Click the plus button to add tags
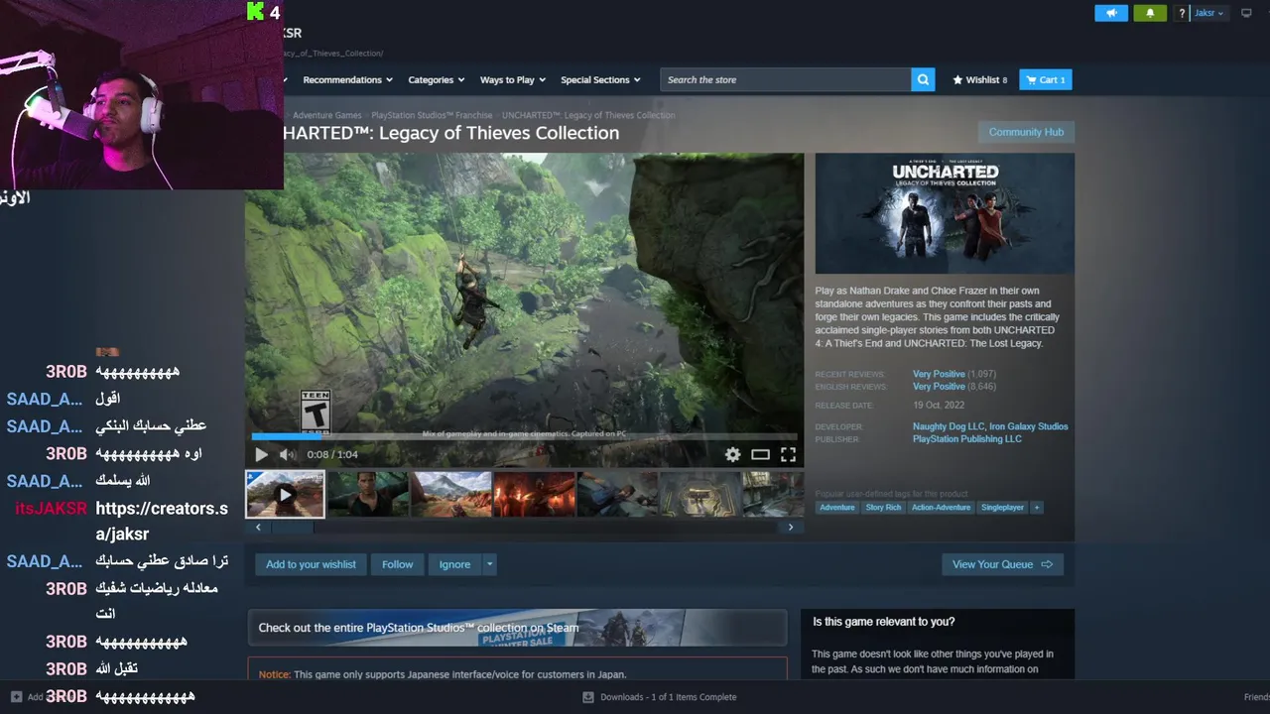Viewport: 1270px width, 714px height. point(1037,507)
